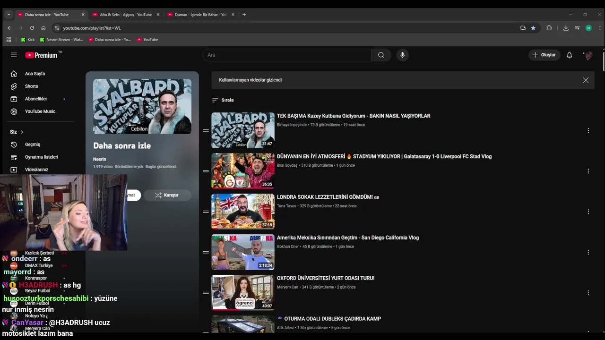Open the browser downloads icon
The height and width of the screenshot is (340, 605).
tap(566, 28)
